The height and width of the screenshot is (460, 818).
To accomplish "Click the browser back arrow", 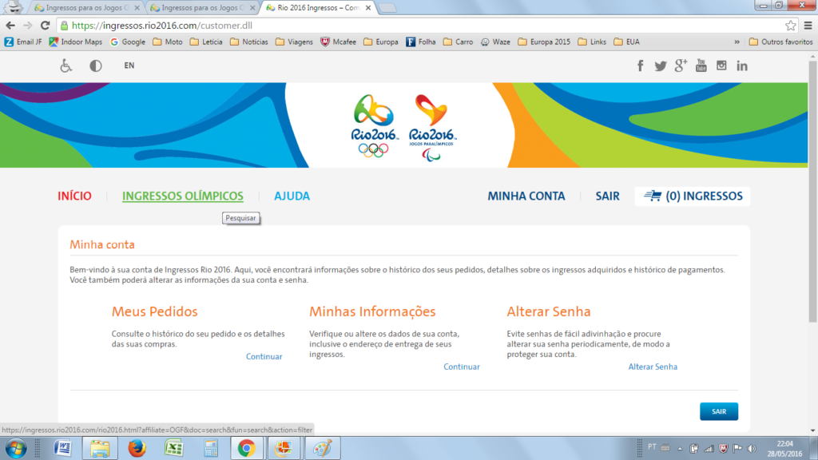I will coord(10,25).
